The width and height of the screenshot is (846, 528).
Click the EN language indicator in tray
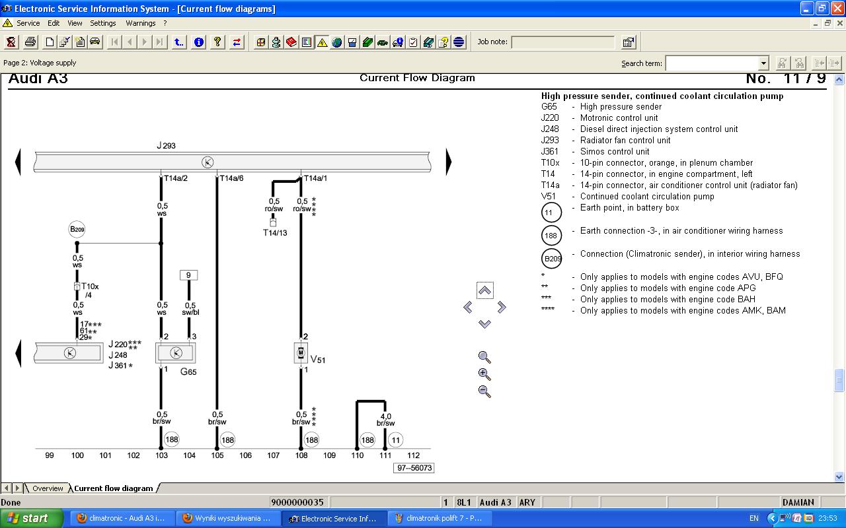[x=754, y=518]
